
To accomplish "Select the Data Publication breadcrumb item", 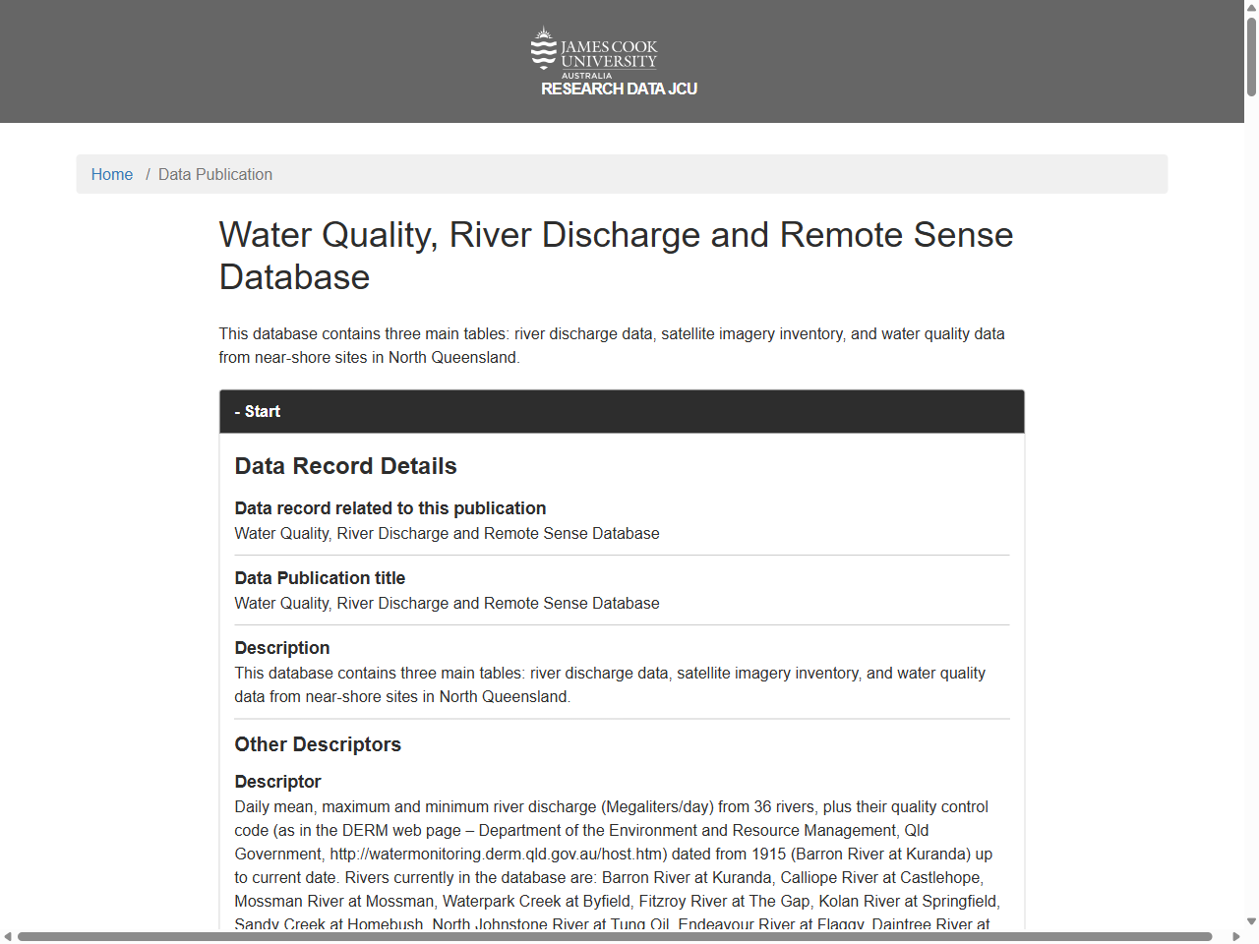I will (x=215, y=174).
